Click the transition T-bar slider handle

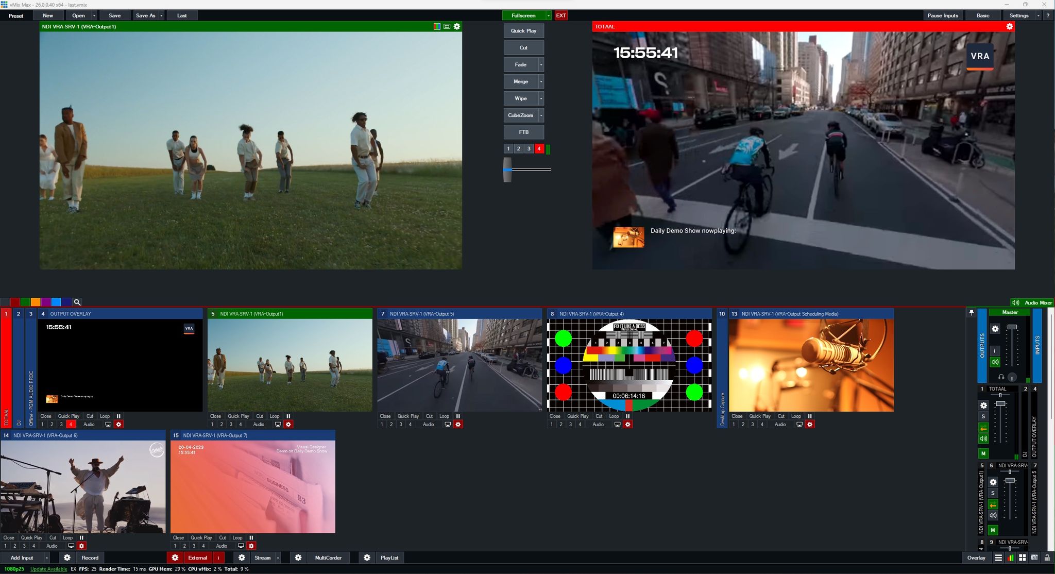tap(508, 169)
